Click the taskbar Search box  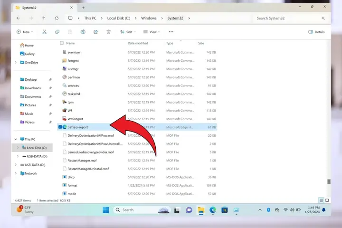[x=142, y=210]
